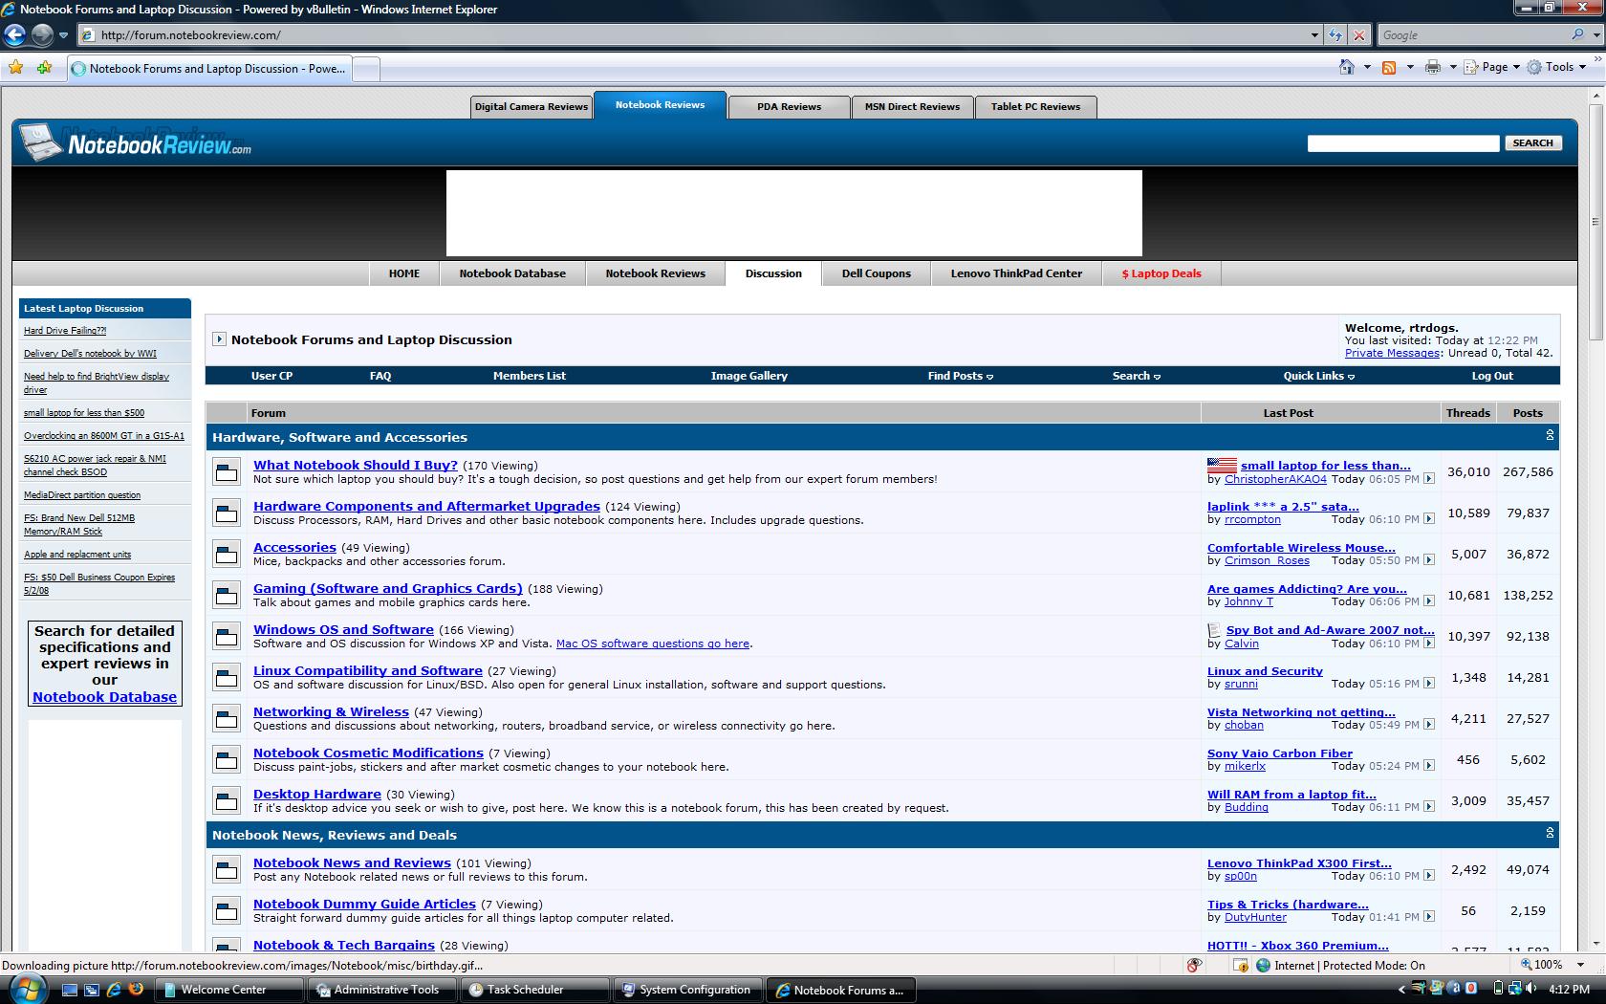1606x1004 pixels.
Task: Open the zoom level dropdown arrow
Action: click(1580, 966)
